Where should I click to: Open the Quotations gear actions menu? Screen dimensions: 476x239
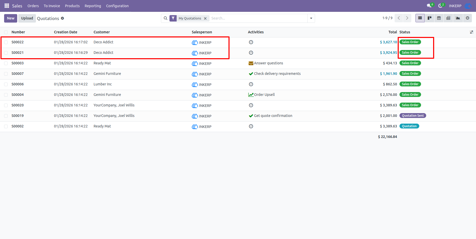point(62,18)
